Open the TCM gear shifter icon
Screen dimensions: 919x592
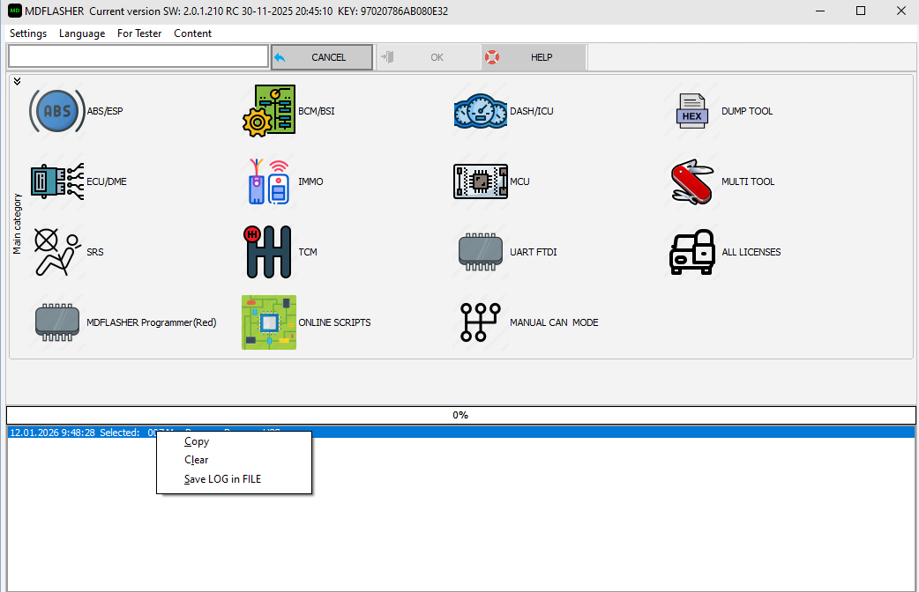tap(269, 253)
